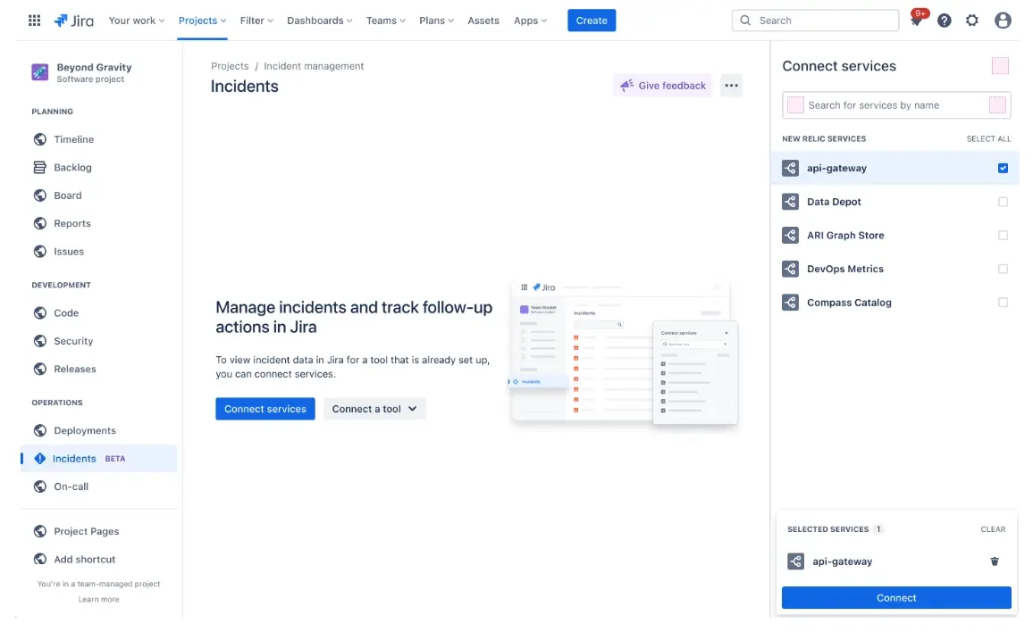Open the app switcher grid icon
Viewport: 1033px width, 632px height.
[35, 21]
